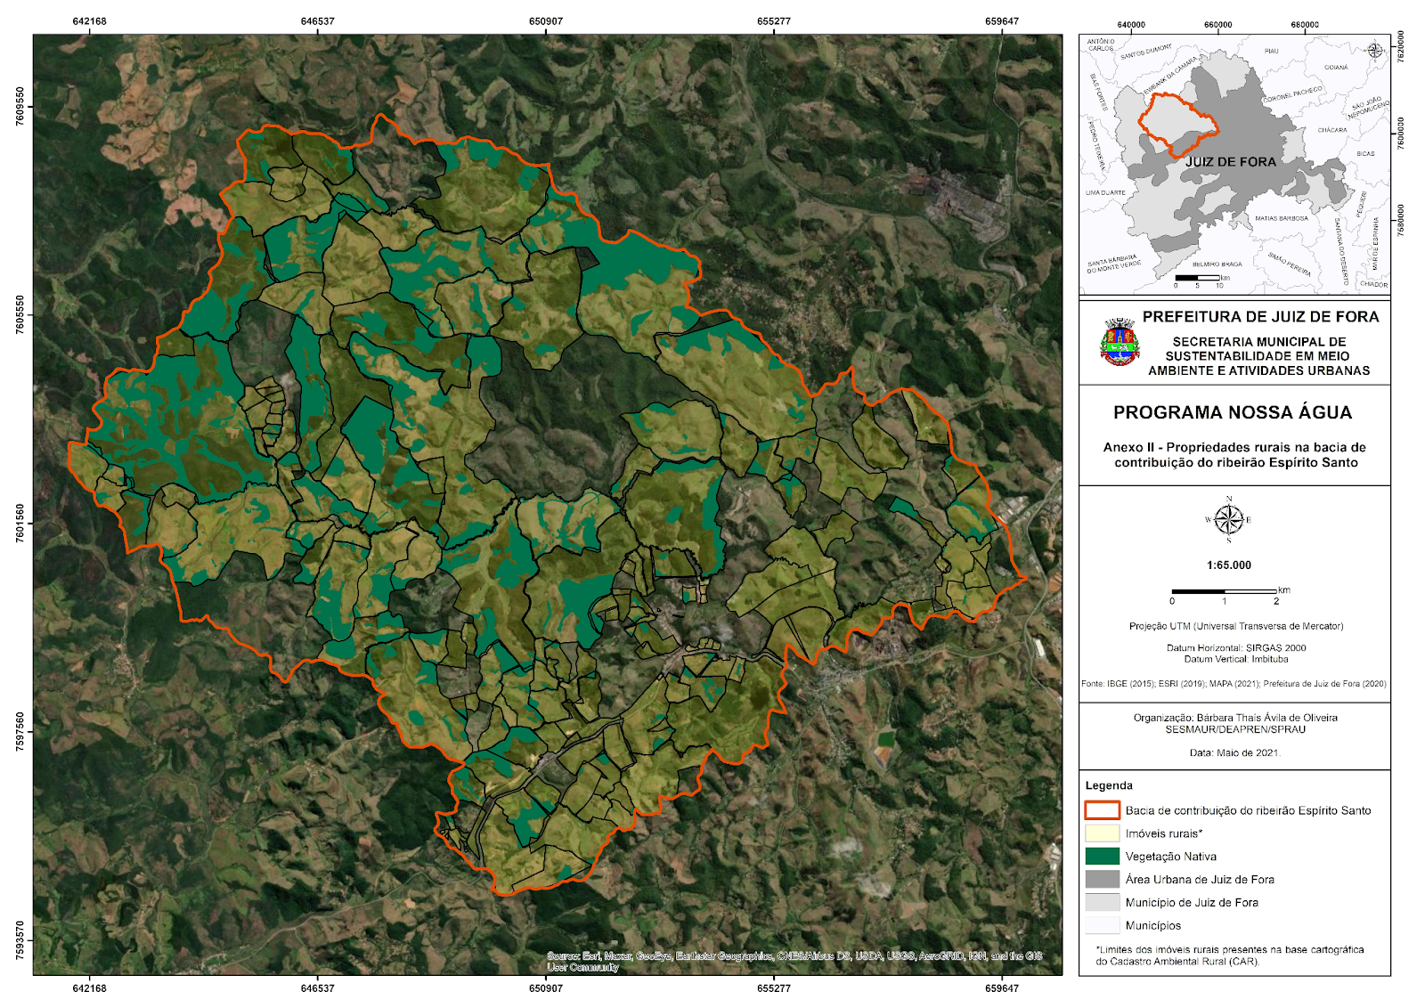Click the Juiz de Fora coat of arms
1425x1008 pixels.
click(x=1120, y=343)
